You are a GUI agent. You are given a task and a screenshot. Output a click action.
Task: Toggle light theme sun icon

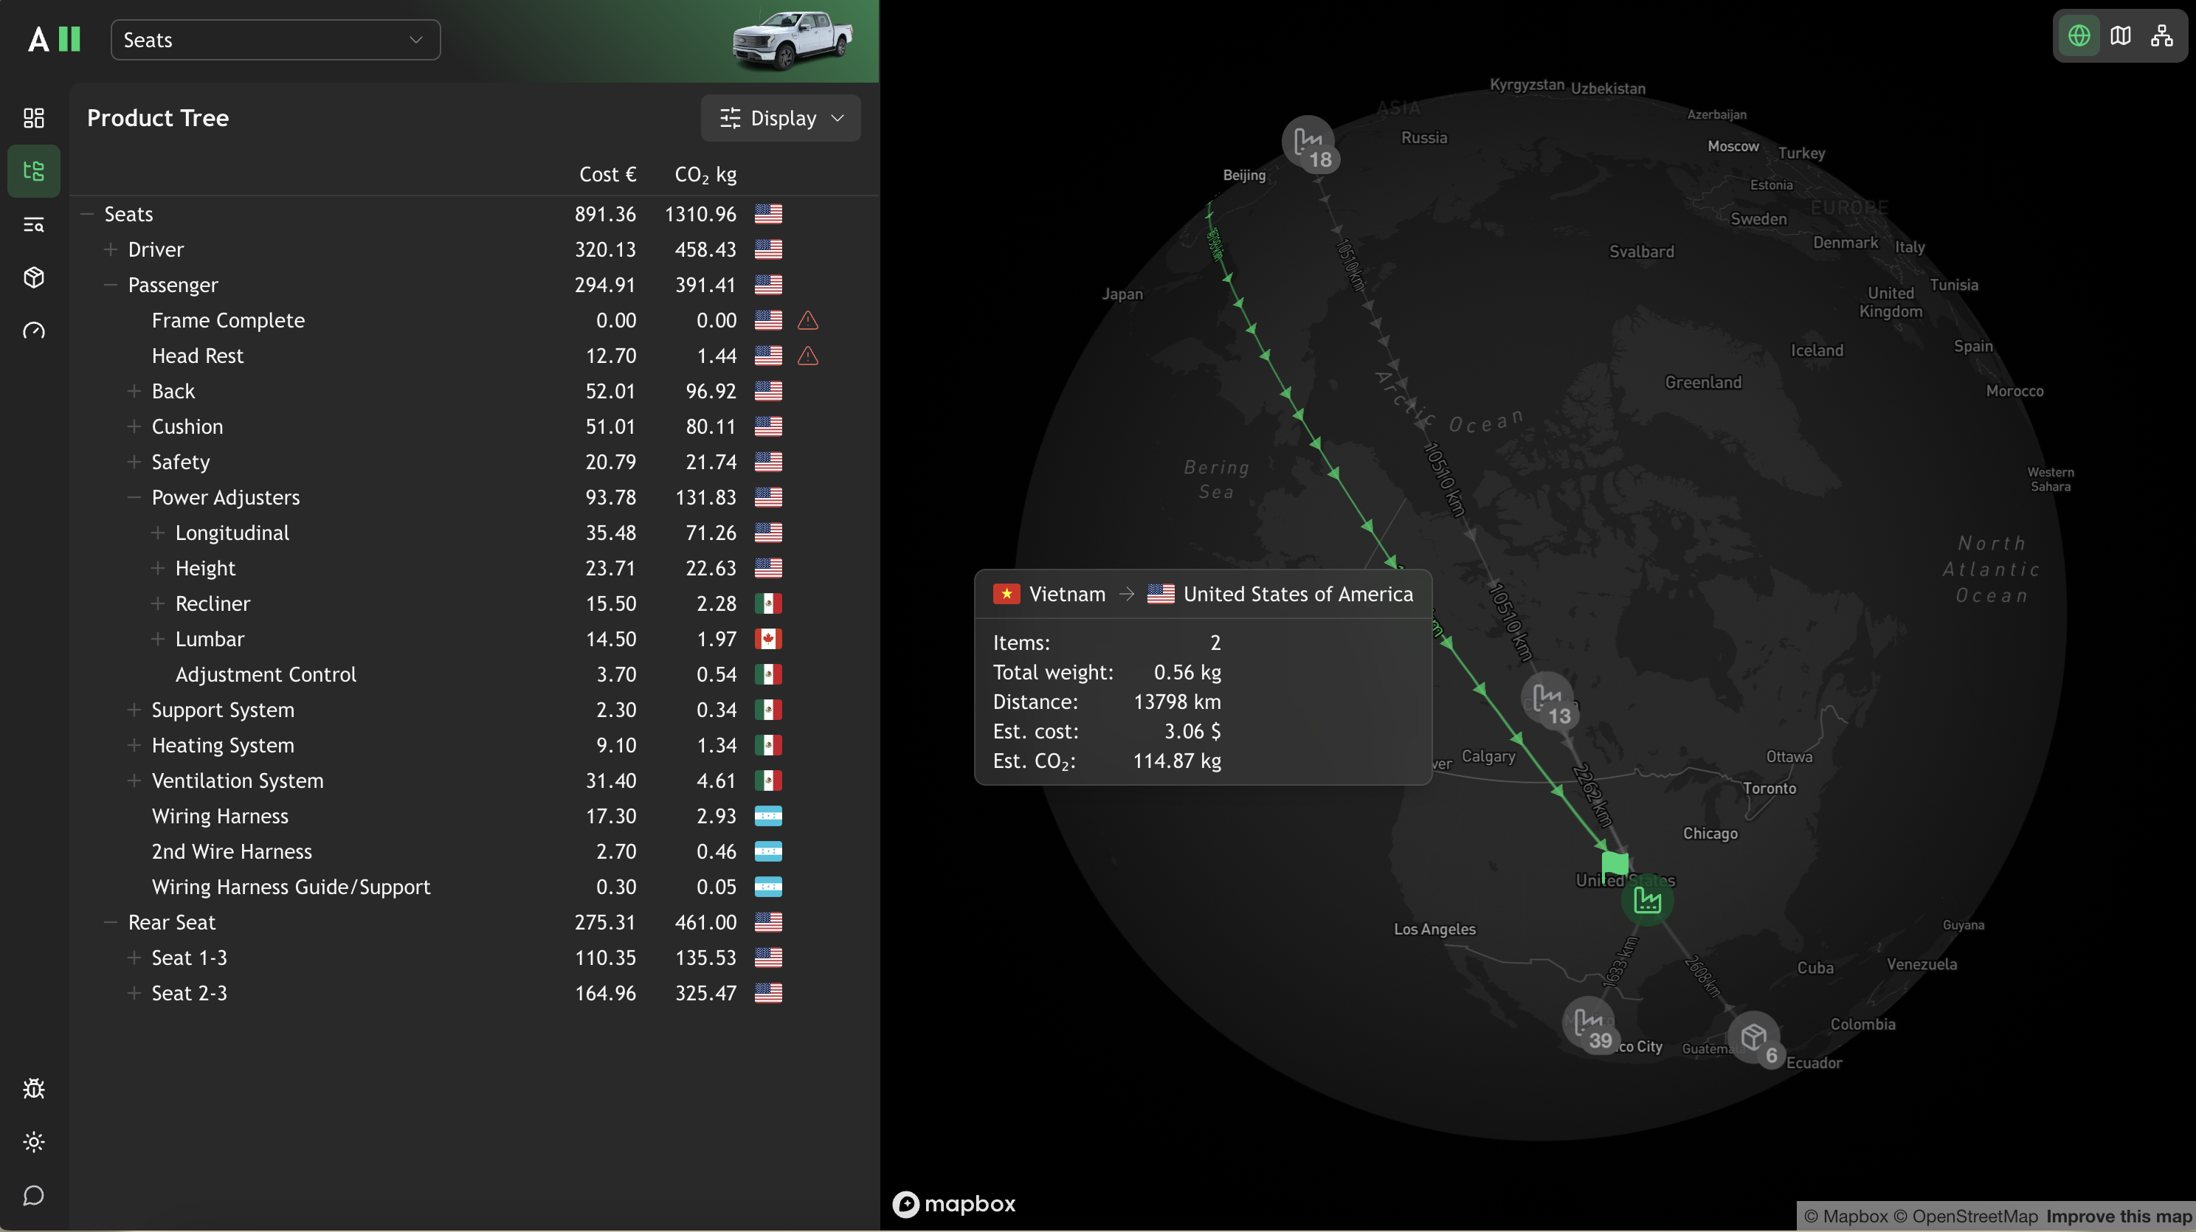pos(33,1142)
